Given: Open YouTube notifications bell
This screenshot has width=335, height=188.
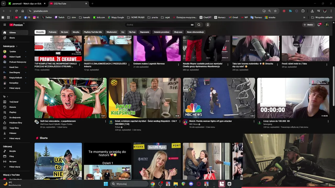Looking at the screenshot, I should 319,25.
